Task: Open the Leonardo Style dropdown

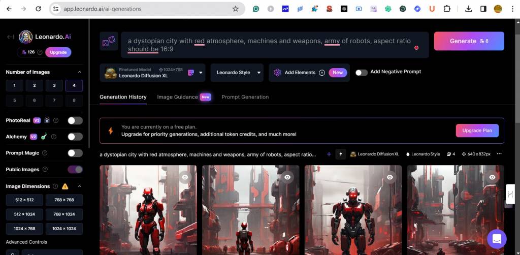Action: (237, 73)
